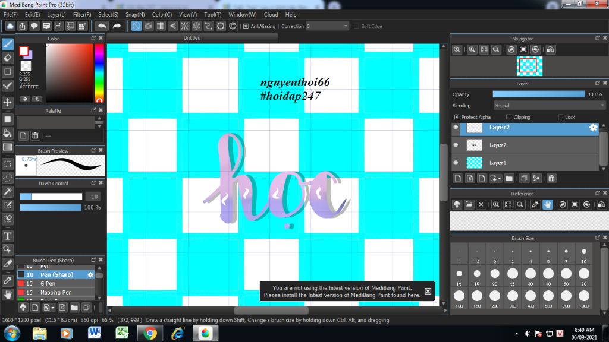Open Pen (Sharp) brush settings gear
609x342 pixels.
pyautogui.click(x=90, y=274)
